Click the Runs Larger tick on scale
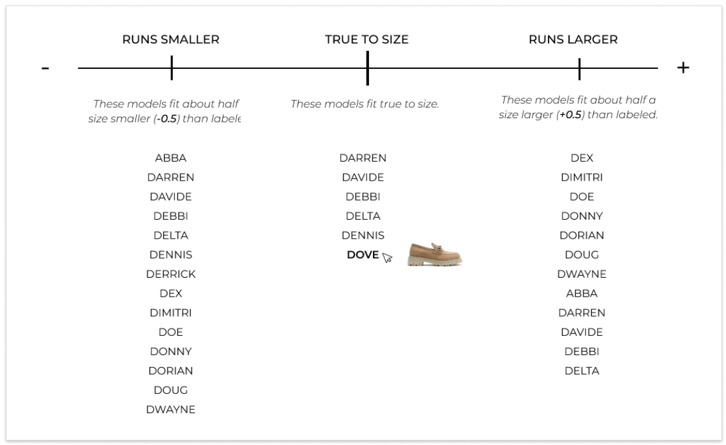 click(579, 68)
